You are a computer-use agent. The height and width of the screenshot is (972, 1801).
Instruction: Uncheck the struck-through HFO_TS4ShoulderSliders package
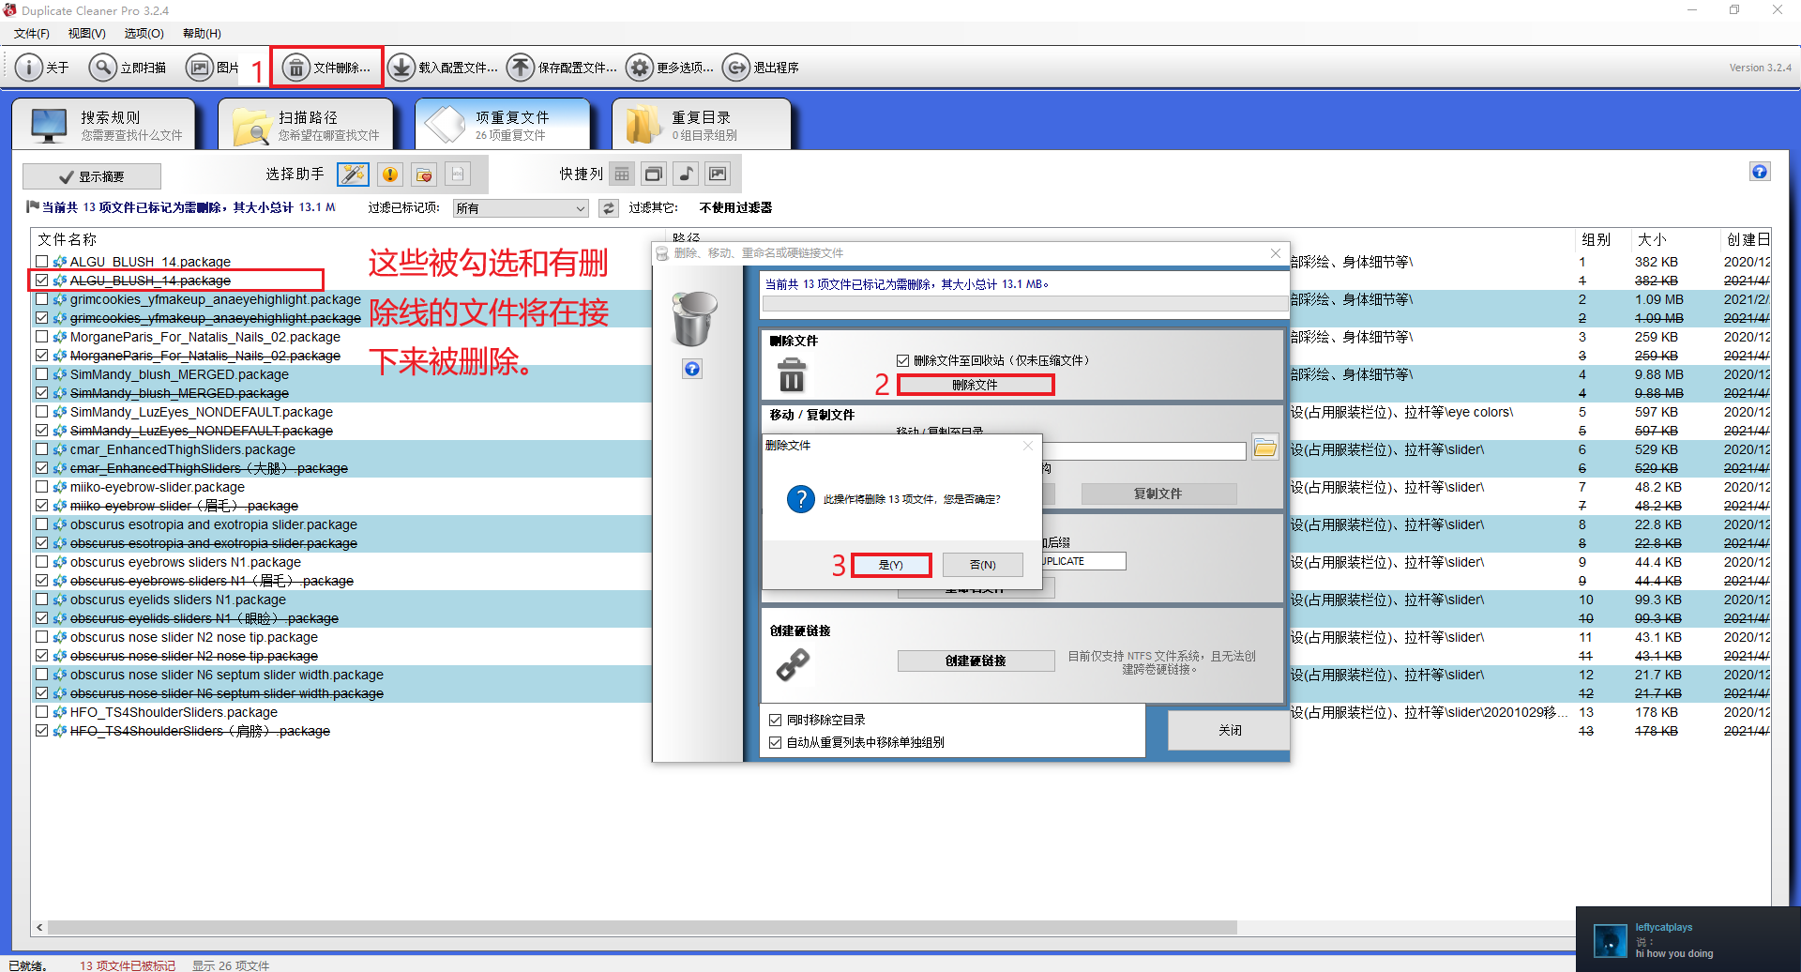(41, 731)
